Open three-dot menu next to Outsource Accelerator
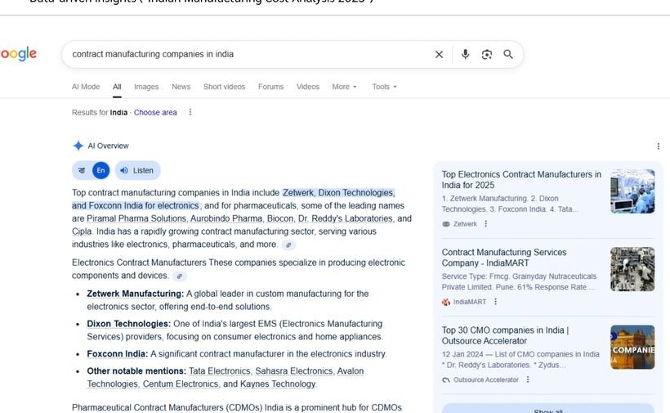The image size is (670, 413). tap(528, 379)
